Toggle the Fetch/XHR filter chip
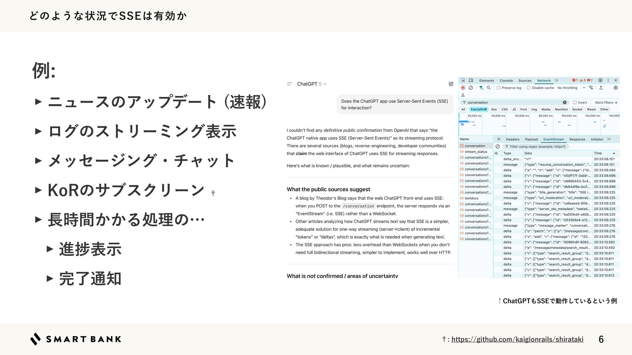632x355 pixels. [479, 109]
